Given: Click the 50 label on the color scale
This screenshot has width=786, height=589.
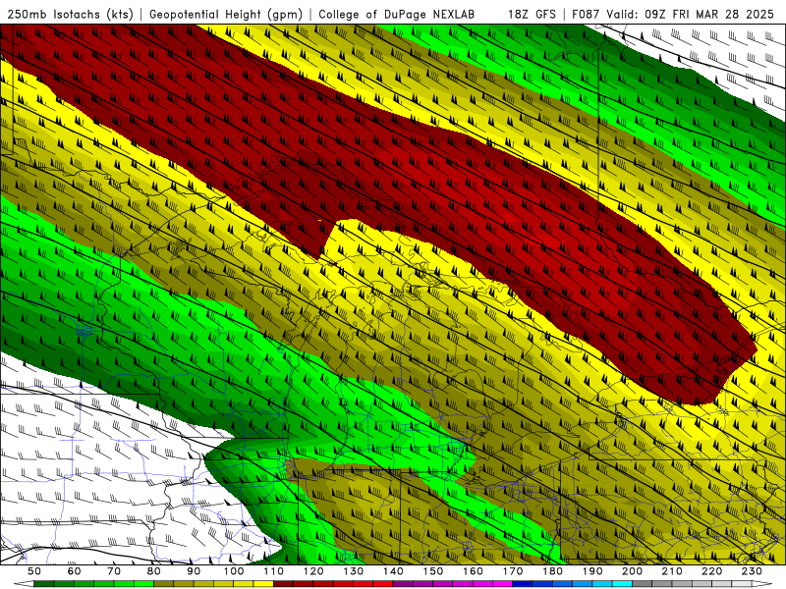Looking at the screenshot, I should [34, 571].
